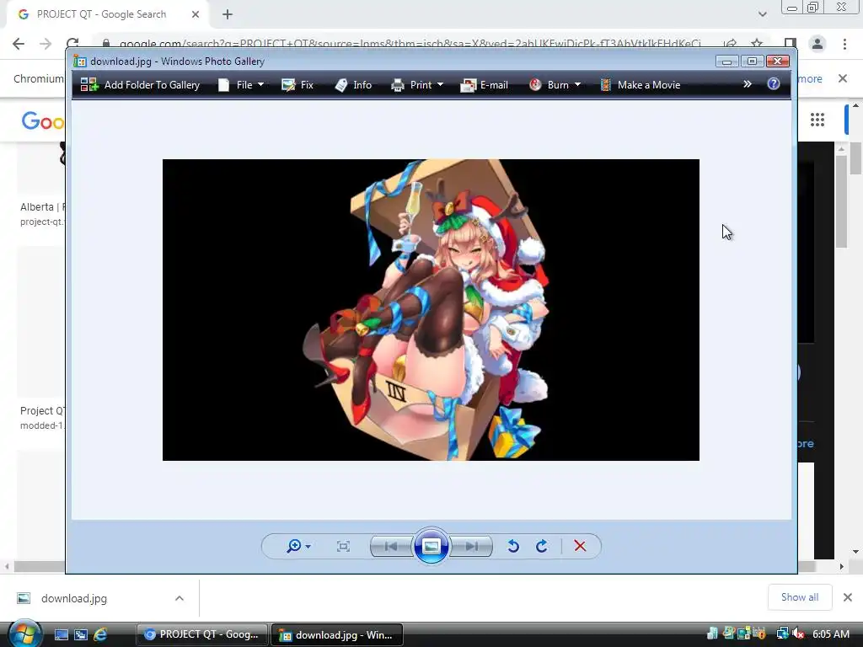Expand the toolbar overflow chevron
Viewport: 863px width, 647px height.
click(747, 84)
